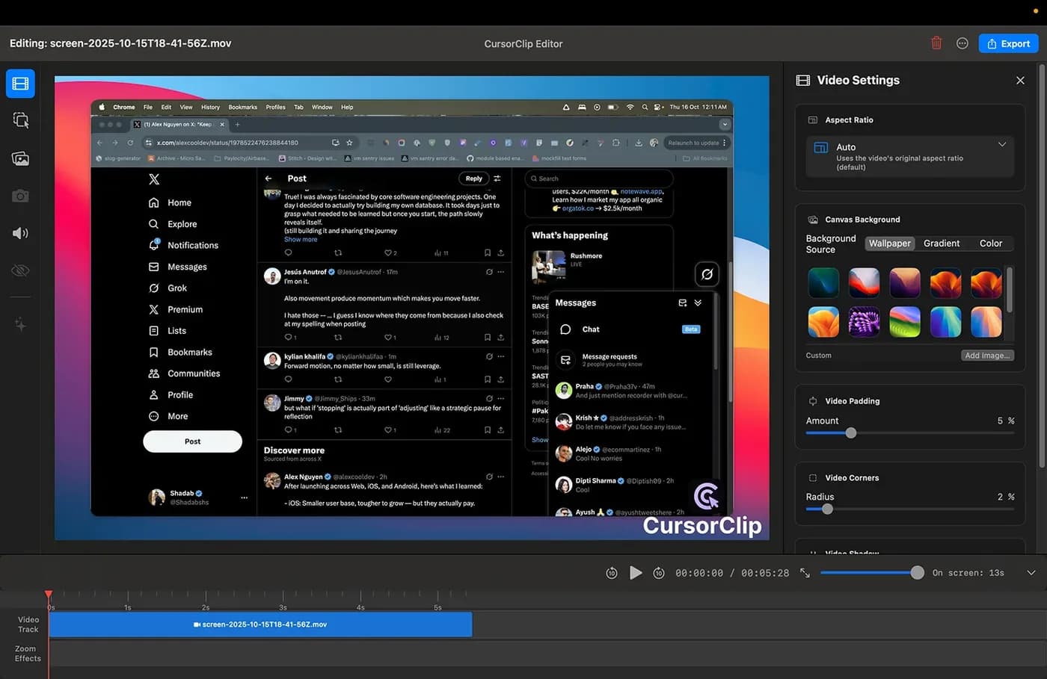Choose the green rolling hills wallpaper
Image resolution: width=1047 pixels, height=679 pixels.
(904, 322)
